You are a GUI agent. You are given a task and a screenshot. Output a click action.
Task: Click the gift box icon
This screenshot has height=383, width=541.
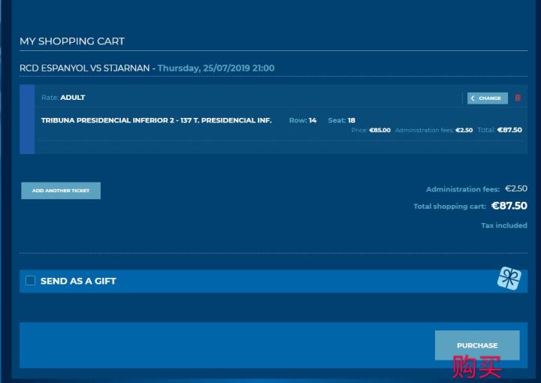point(509,279)
